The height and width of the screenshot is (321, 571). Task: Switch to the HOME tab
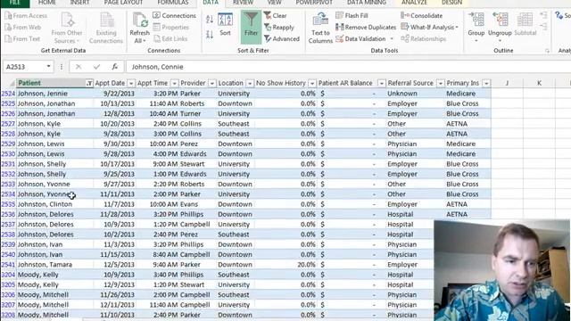(47, 3)
